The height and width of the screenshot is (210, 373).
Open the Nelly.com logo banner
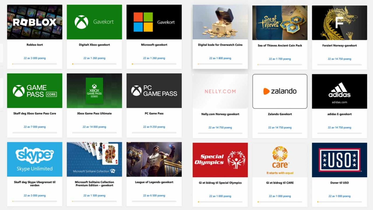(220, 91)
